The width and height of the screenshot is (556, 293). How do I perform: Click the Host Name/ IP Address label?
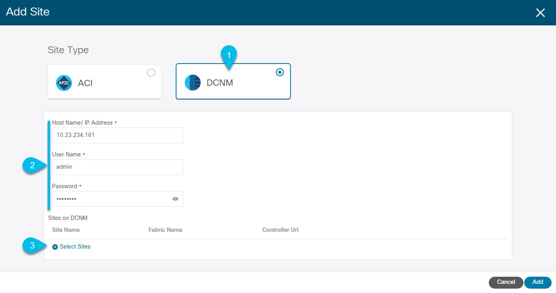82,123
